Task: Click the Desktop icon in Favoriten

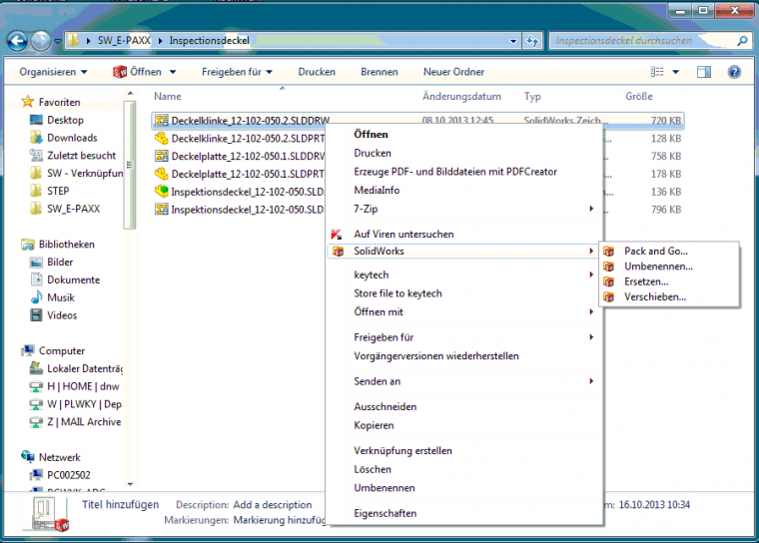Action: pyautogui.click(x=36, y=120)
